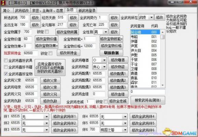Viewport: 198px width, 137px height.
Task: Expand the 全性别 dropdown
Action: pyautogui.click(x=106, y=32)
